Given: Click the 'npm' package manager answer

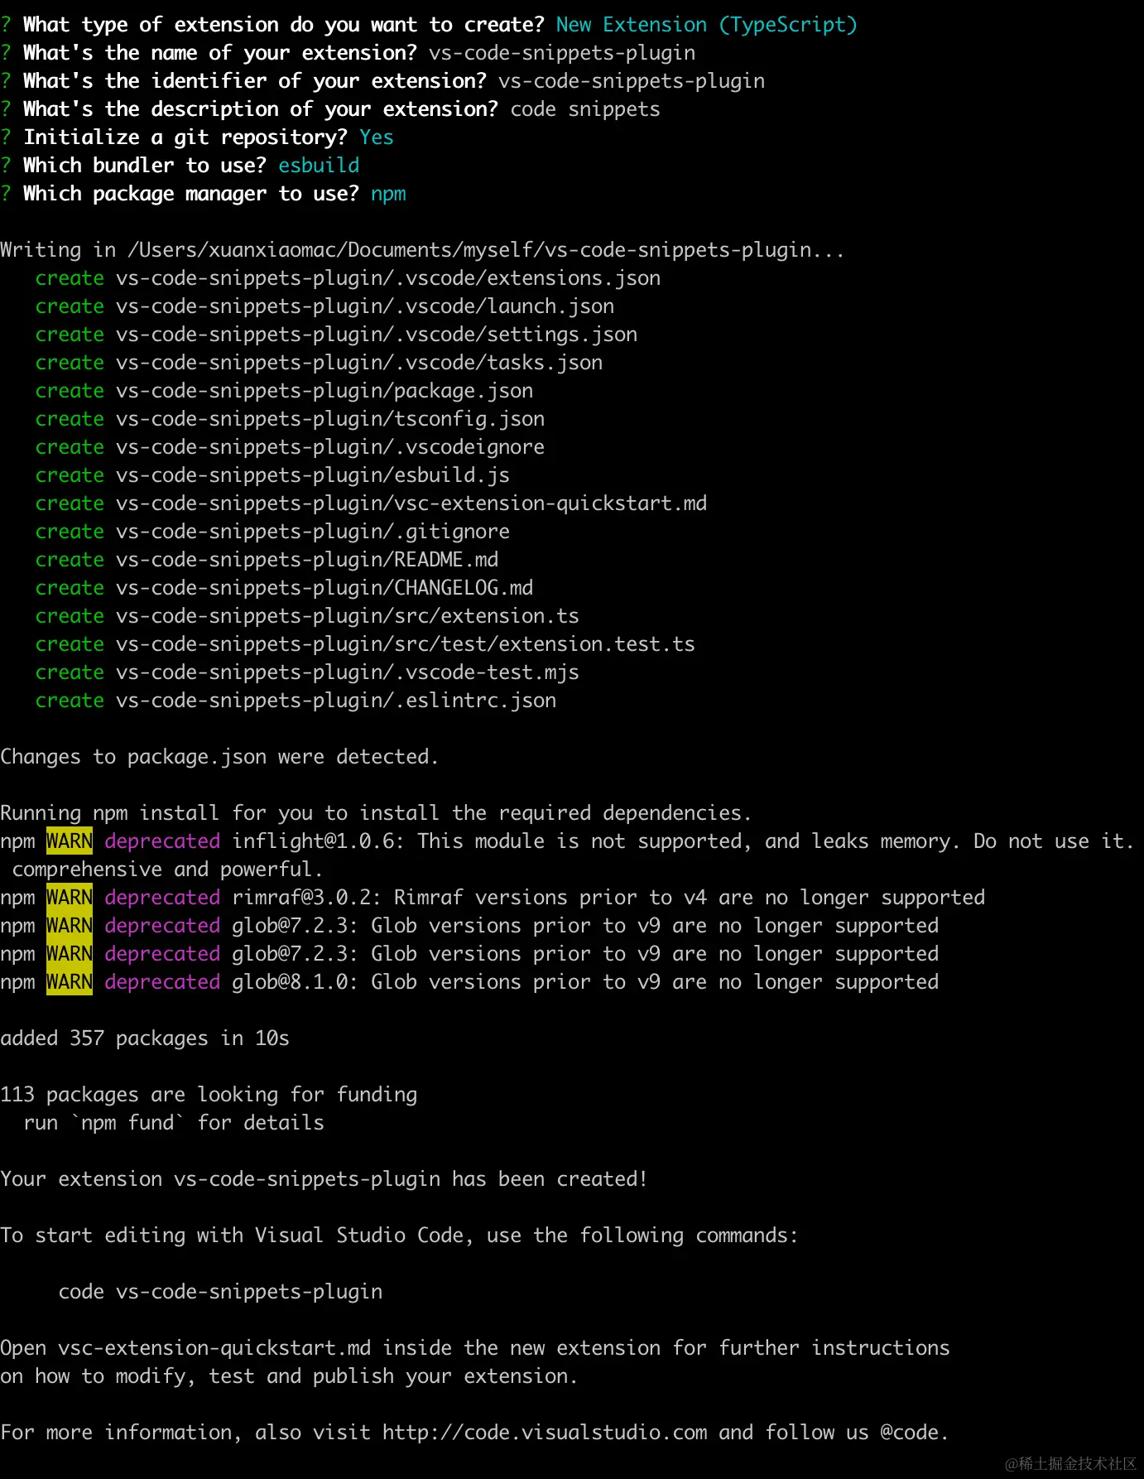Looking at the screenshot, I should [388, 194].
